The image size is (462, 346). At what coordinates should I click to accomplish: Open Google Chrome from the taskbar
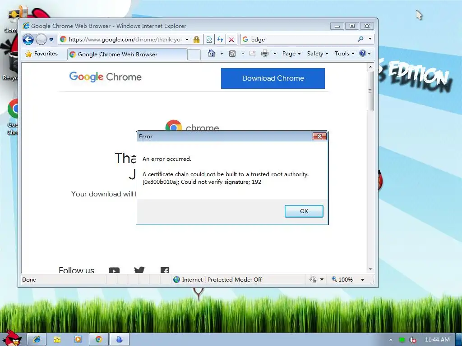pos(99,340)
